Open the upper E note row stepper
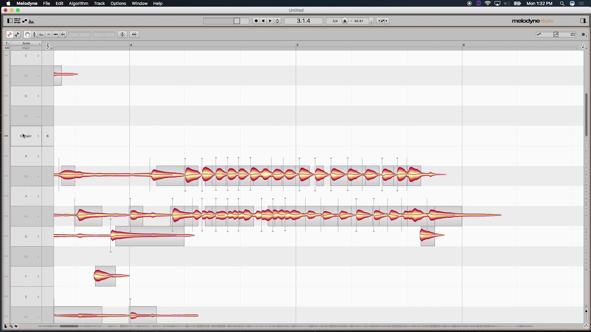The width and height of the screenshot is (591, 332). coord(38,56)
